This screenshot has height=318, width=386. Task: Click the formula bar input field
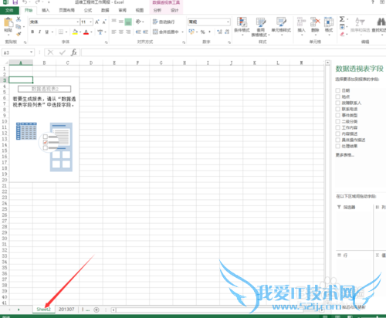click(233, 52)
